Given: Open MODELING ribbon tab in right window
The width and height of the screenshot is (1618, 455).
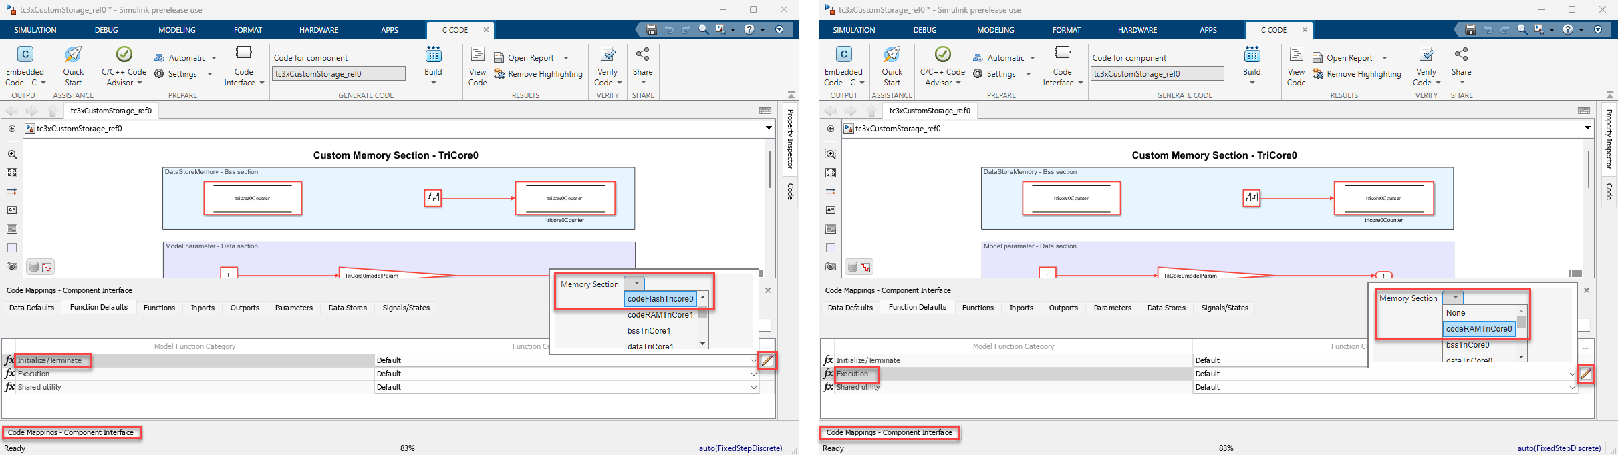Looking at the screenshot, I should pos(995,30).
